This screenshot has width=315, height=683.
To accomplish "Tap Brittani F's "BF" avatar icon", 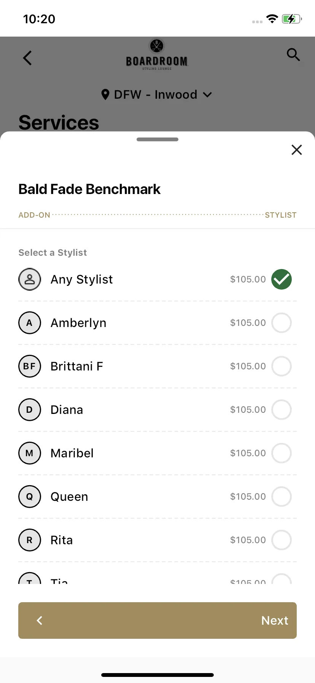I will pos(30,366).
